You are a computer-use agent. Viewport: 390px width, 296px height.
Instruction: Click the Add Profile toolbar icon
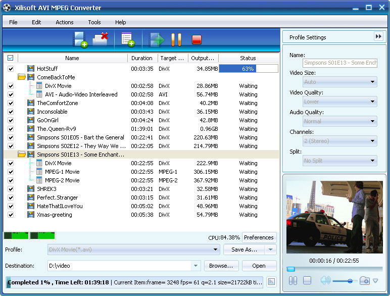click(x=128, y=39)
